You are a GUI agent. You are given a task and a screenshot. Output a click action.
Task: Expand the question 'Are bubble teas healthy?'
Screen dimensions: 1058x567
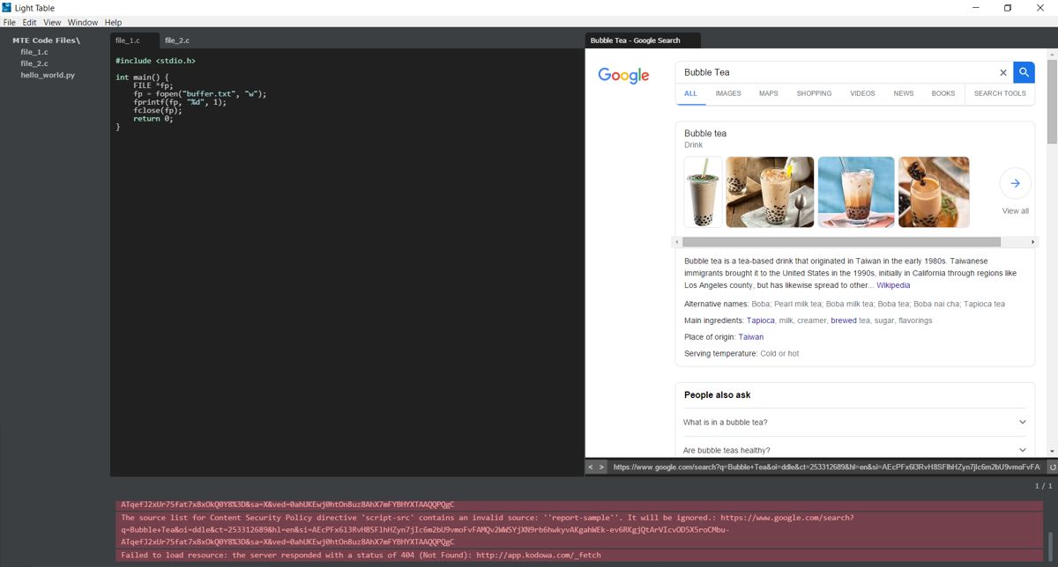click(1022, 450)
